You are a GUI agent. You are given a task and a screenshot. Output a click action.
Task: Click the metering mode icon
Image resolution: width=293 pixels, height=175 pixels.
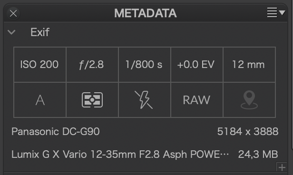(x=92, y=100)
